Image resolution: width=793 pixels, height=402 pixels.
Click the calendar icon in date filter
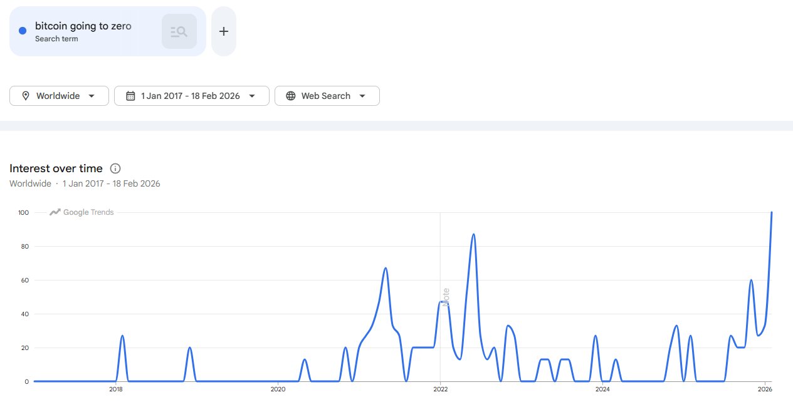point(130,96)
